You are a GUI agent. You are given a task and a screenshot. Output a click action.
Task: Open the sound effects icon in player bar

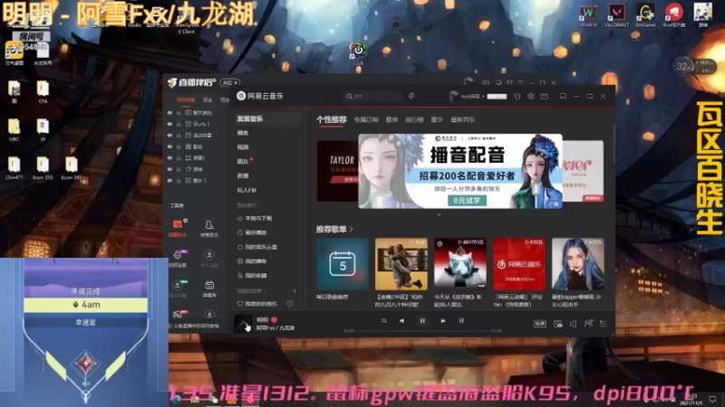click(558, 324)
